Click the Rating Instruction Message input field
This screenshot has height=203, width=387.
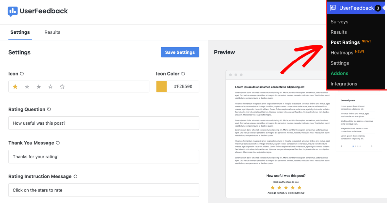[104, 190]
